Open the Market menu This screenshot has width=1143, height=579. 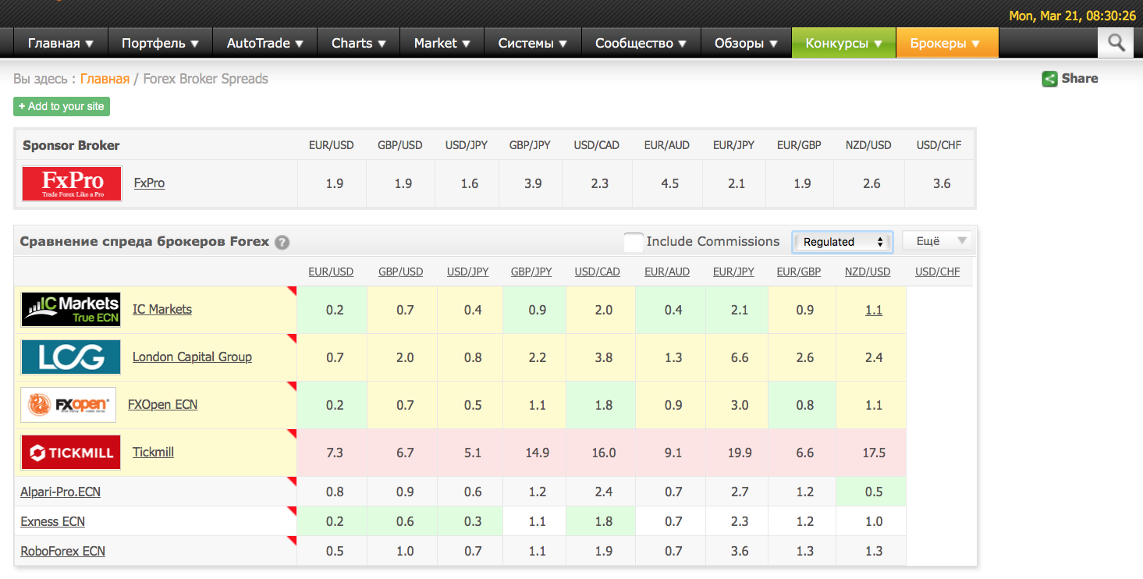pos(442,43)
